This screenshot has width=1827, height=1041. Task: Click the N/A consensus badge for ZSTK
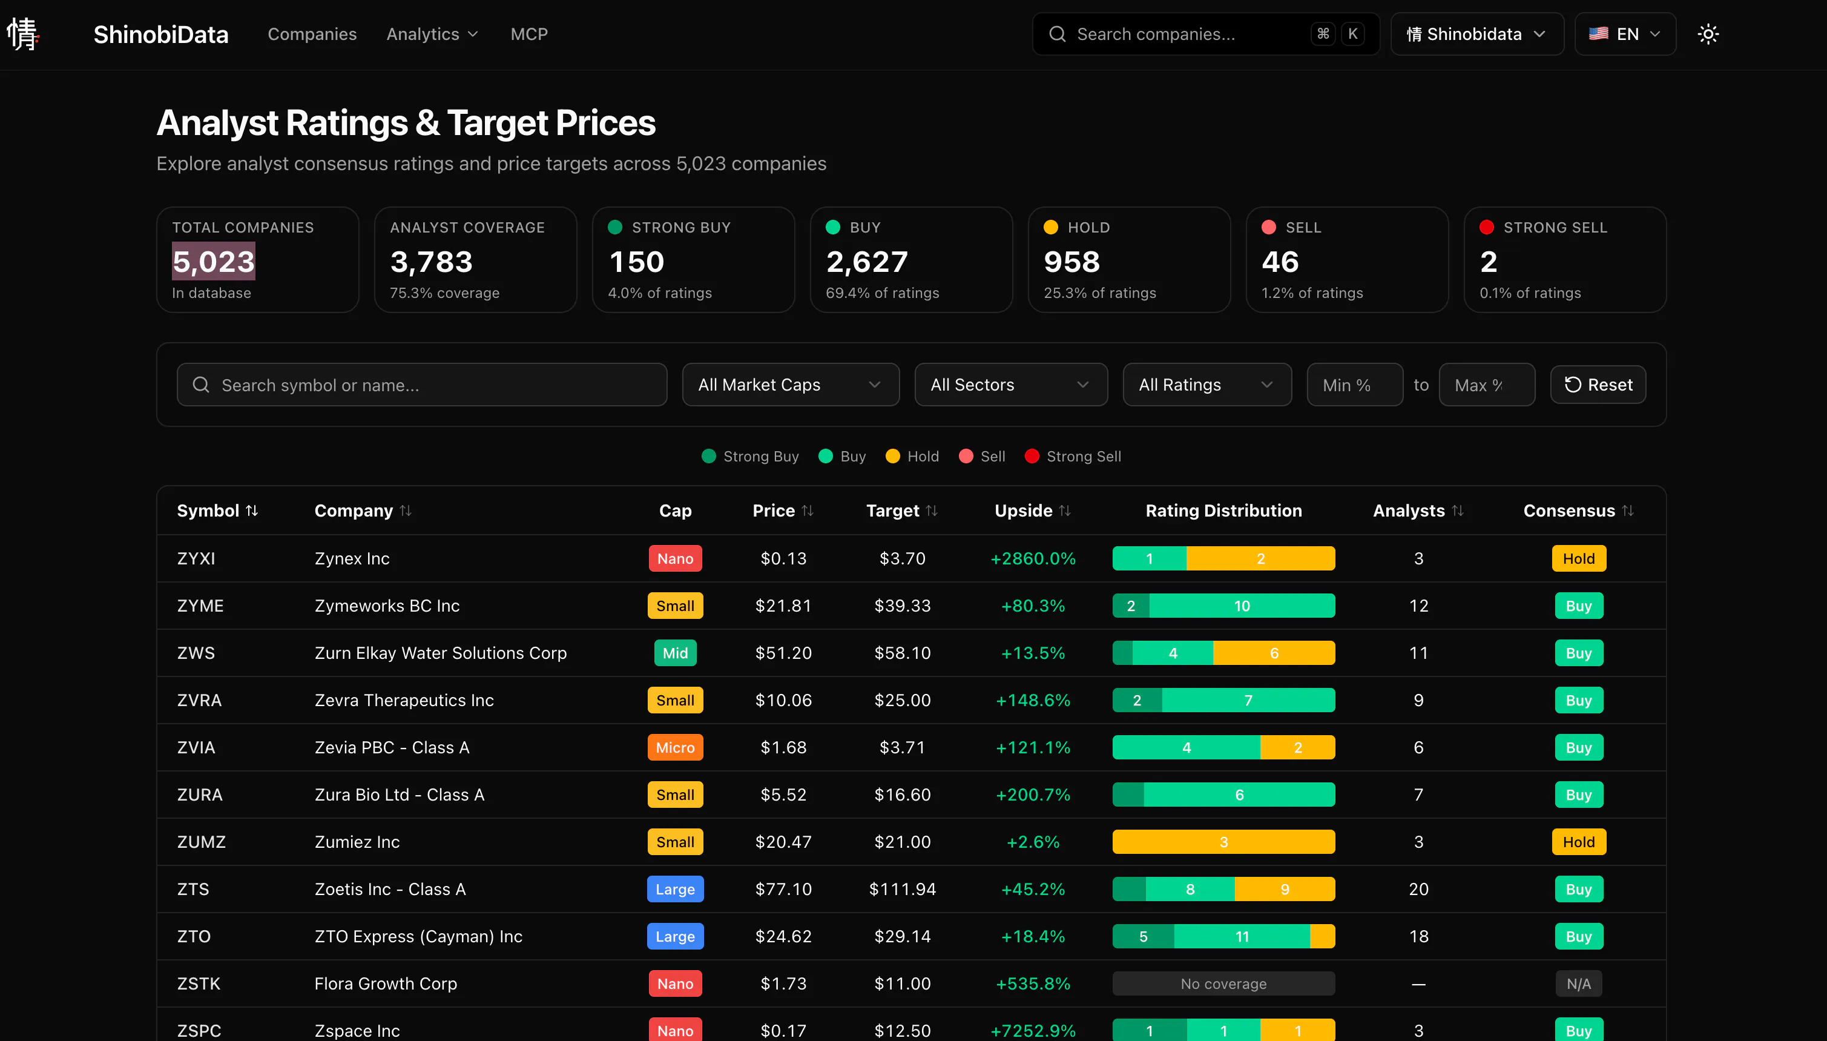tap(1578, 983)
